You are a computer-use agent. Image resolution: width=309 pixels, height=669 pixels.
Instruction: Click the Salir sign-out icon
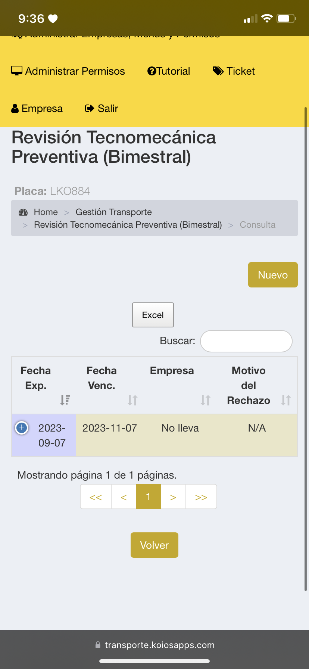[90, 108]
